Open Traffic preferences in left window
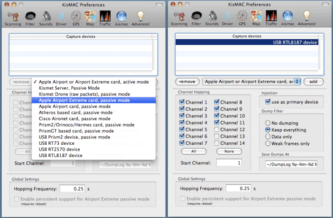333x218 pixels. coord(105,19)
